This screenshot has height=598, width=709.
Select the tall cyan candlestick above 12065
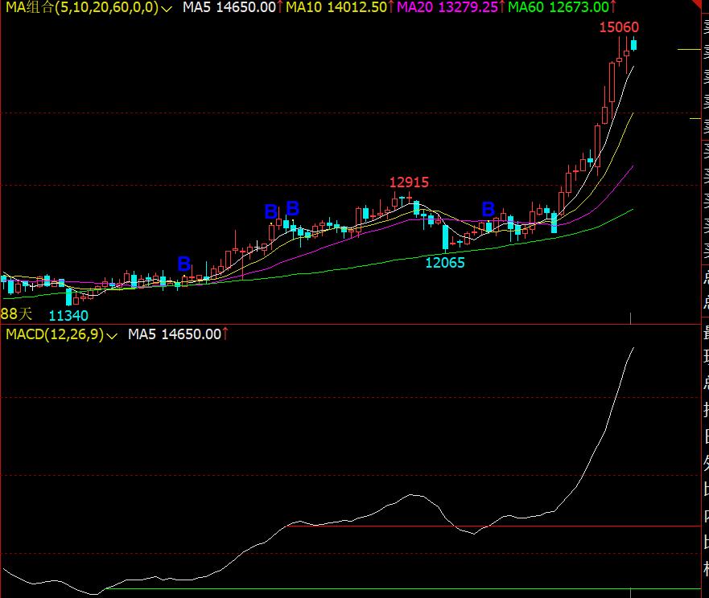pos(445,236)
